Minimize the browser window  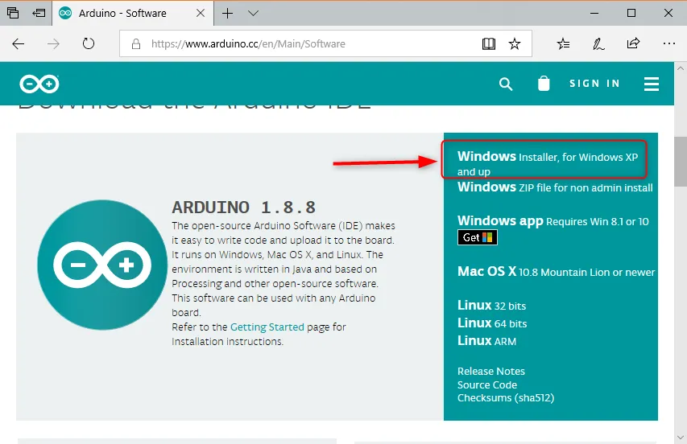tap(594, 13)
